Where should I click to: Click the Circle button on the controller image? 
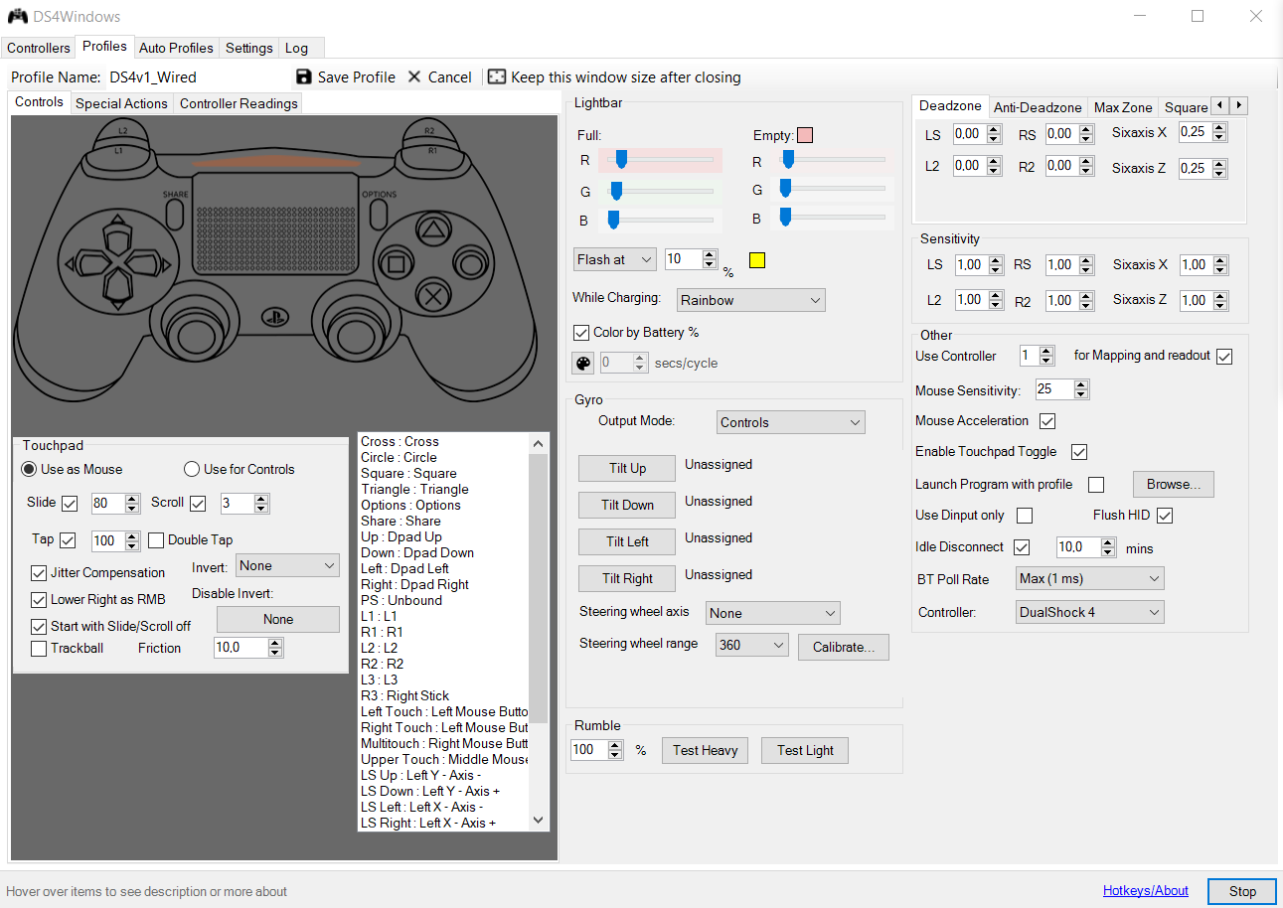470,263
